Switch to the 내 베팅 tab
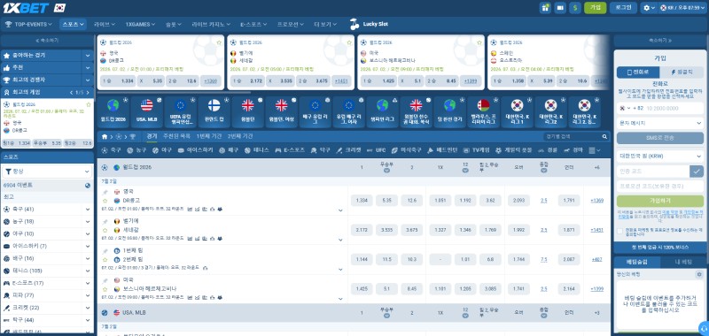This screenshot has width=709, height=336. (x=682, y=262)
